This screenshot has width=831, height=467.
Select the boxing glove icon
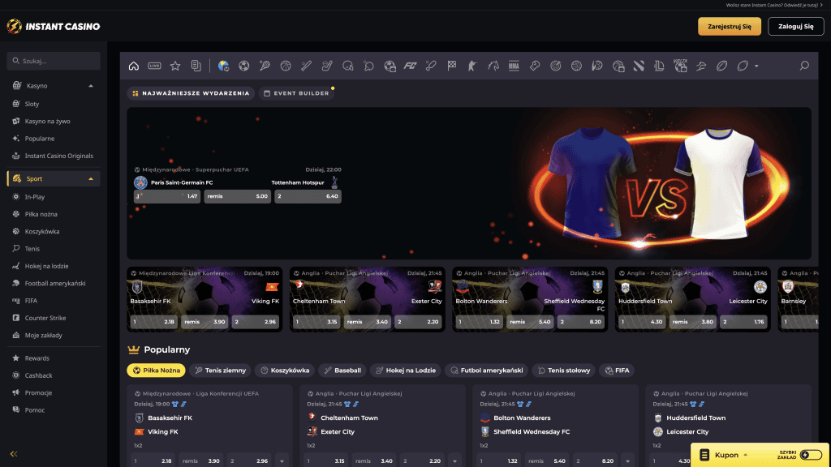535,66
